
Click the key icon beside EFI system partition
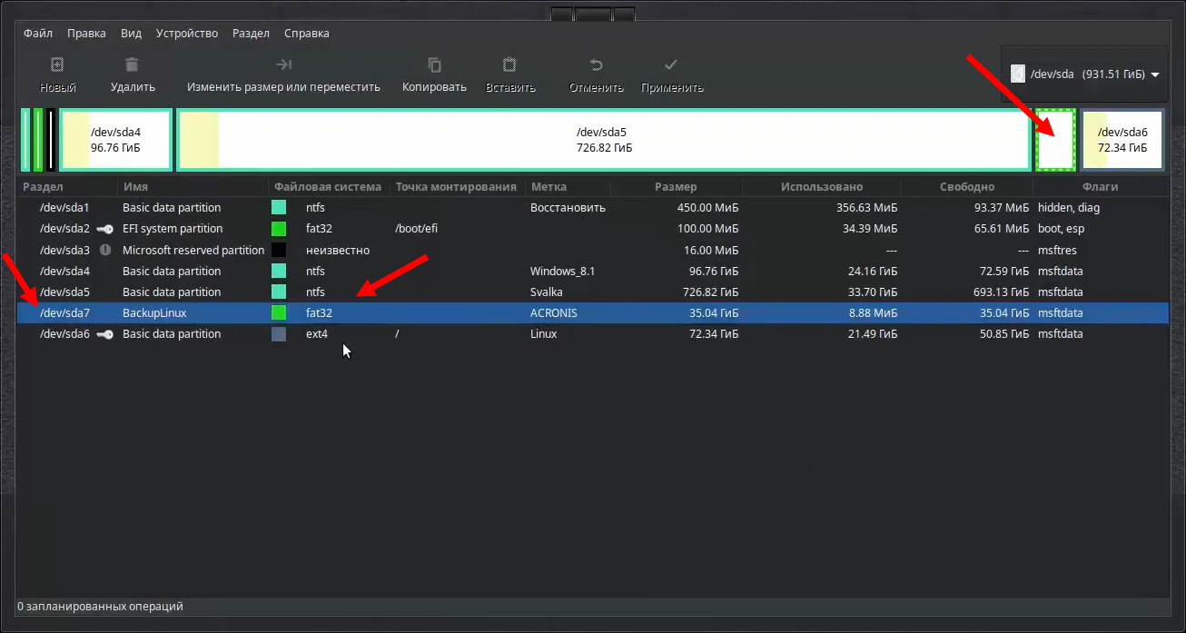[105, 228]
